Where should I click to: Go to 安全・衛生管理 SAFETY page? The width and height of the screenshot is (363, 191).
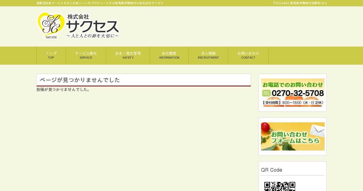coord(128,55)
